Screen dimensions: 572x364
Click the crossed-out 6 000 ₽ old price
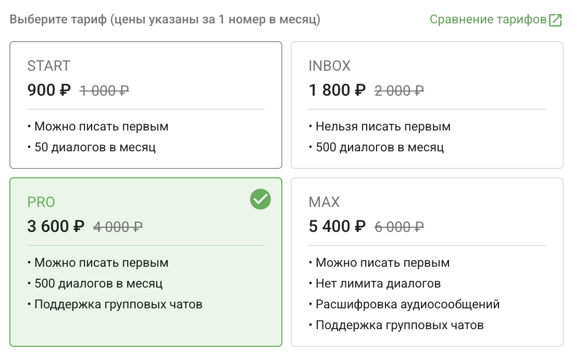[x=399, y=227]
